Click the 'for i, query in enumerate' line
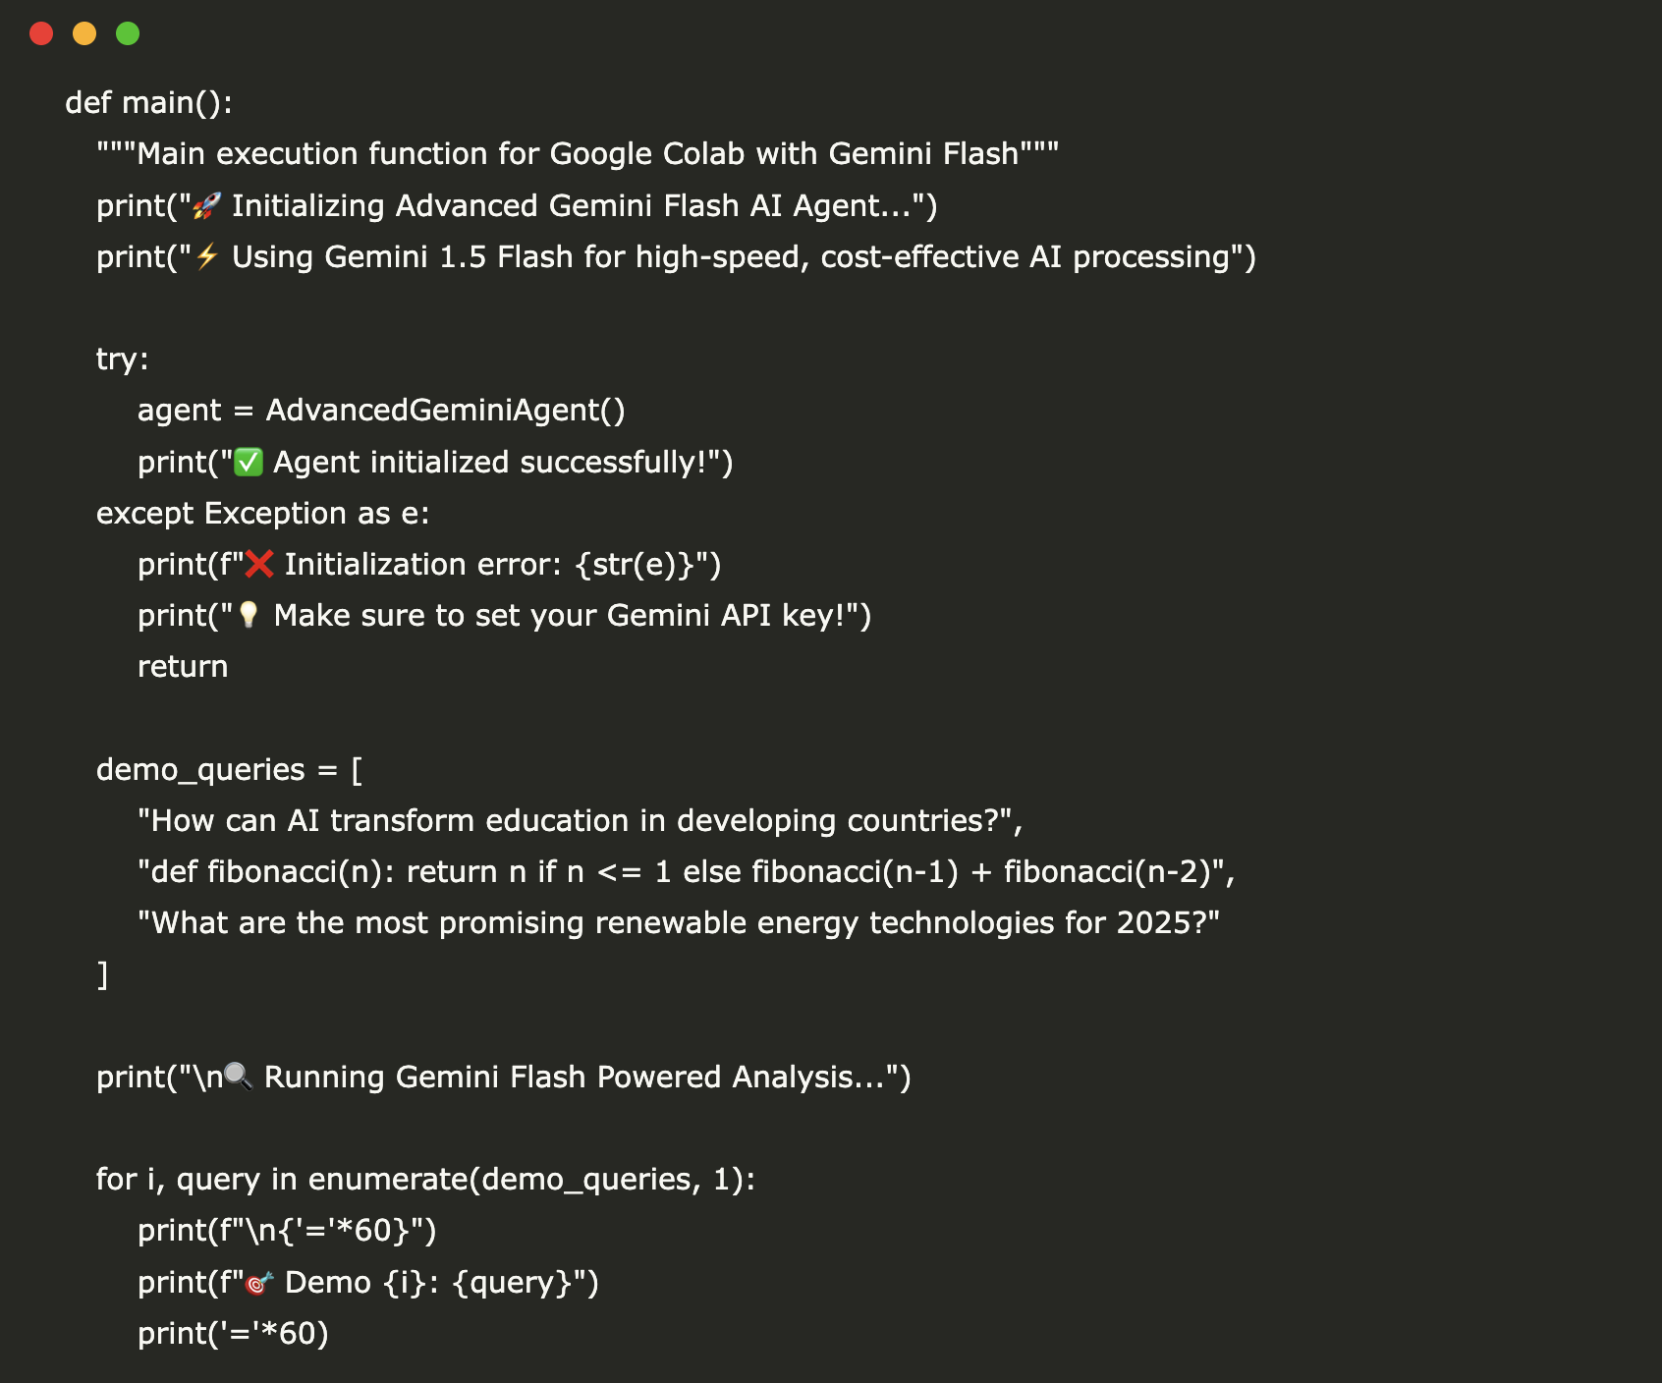Viewport: 1662px width, 1383px height. [x=425, y=1180]
